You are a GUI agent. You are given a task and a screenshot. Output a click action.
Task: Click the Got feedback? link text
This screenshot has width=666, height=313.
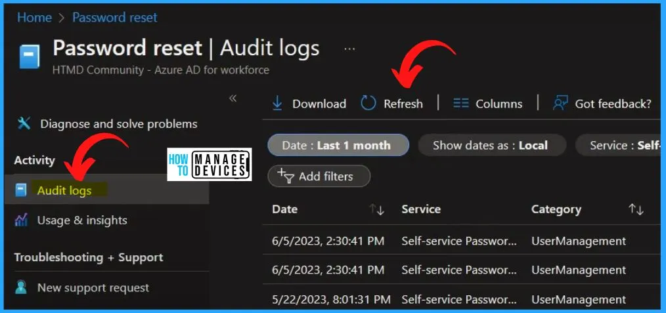(613, 104)
